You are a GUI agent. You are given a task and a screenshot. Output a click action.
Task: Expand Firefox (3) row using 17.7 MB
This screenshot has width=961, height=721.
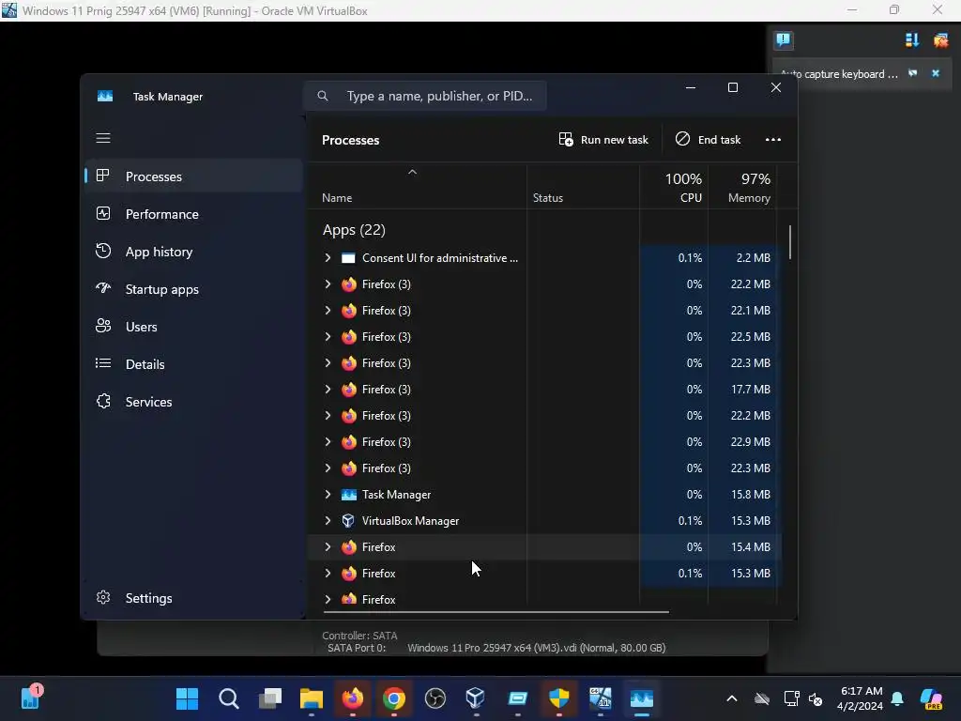pos(328,390)
